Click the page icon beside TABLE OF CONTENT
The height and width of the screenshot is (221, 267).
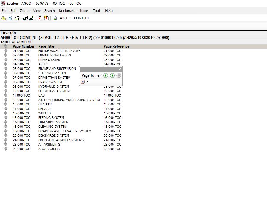[55, 18]
